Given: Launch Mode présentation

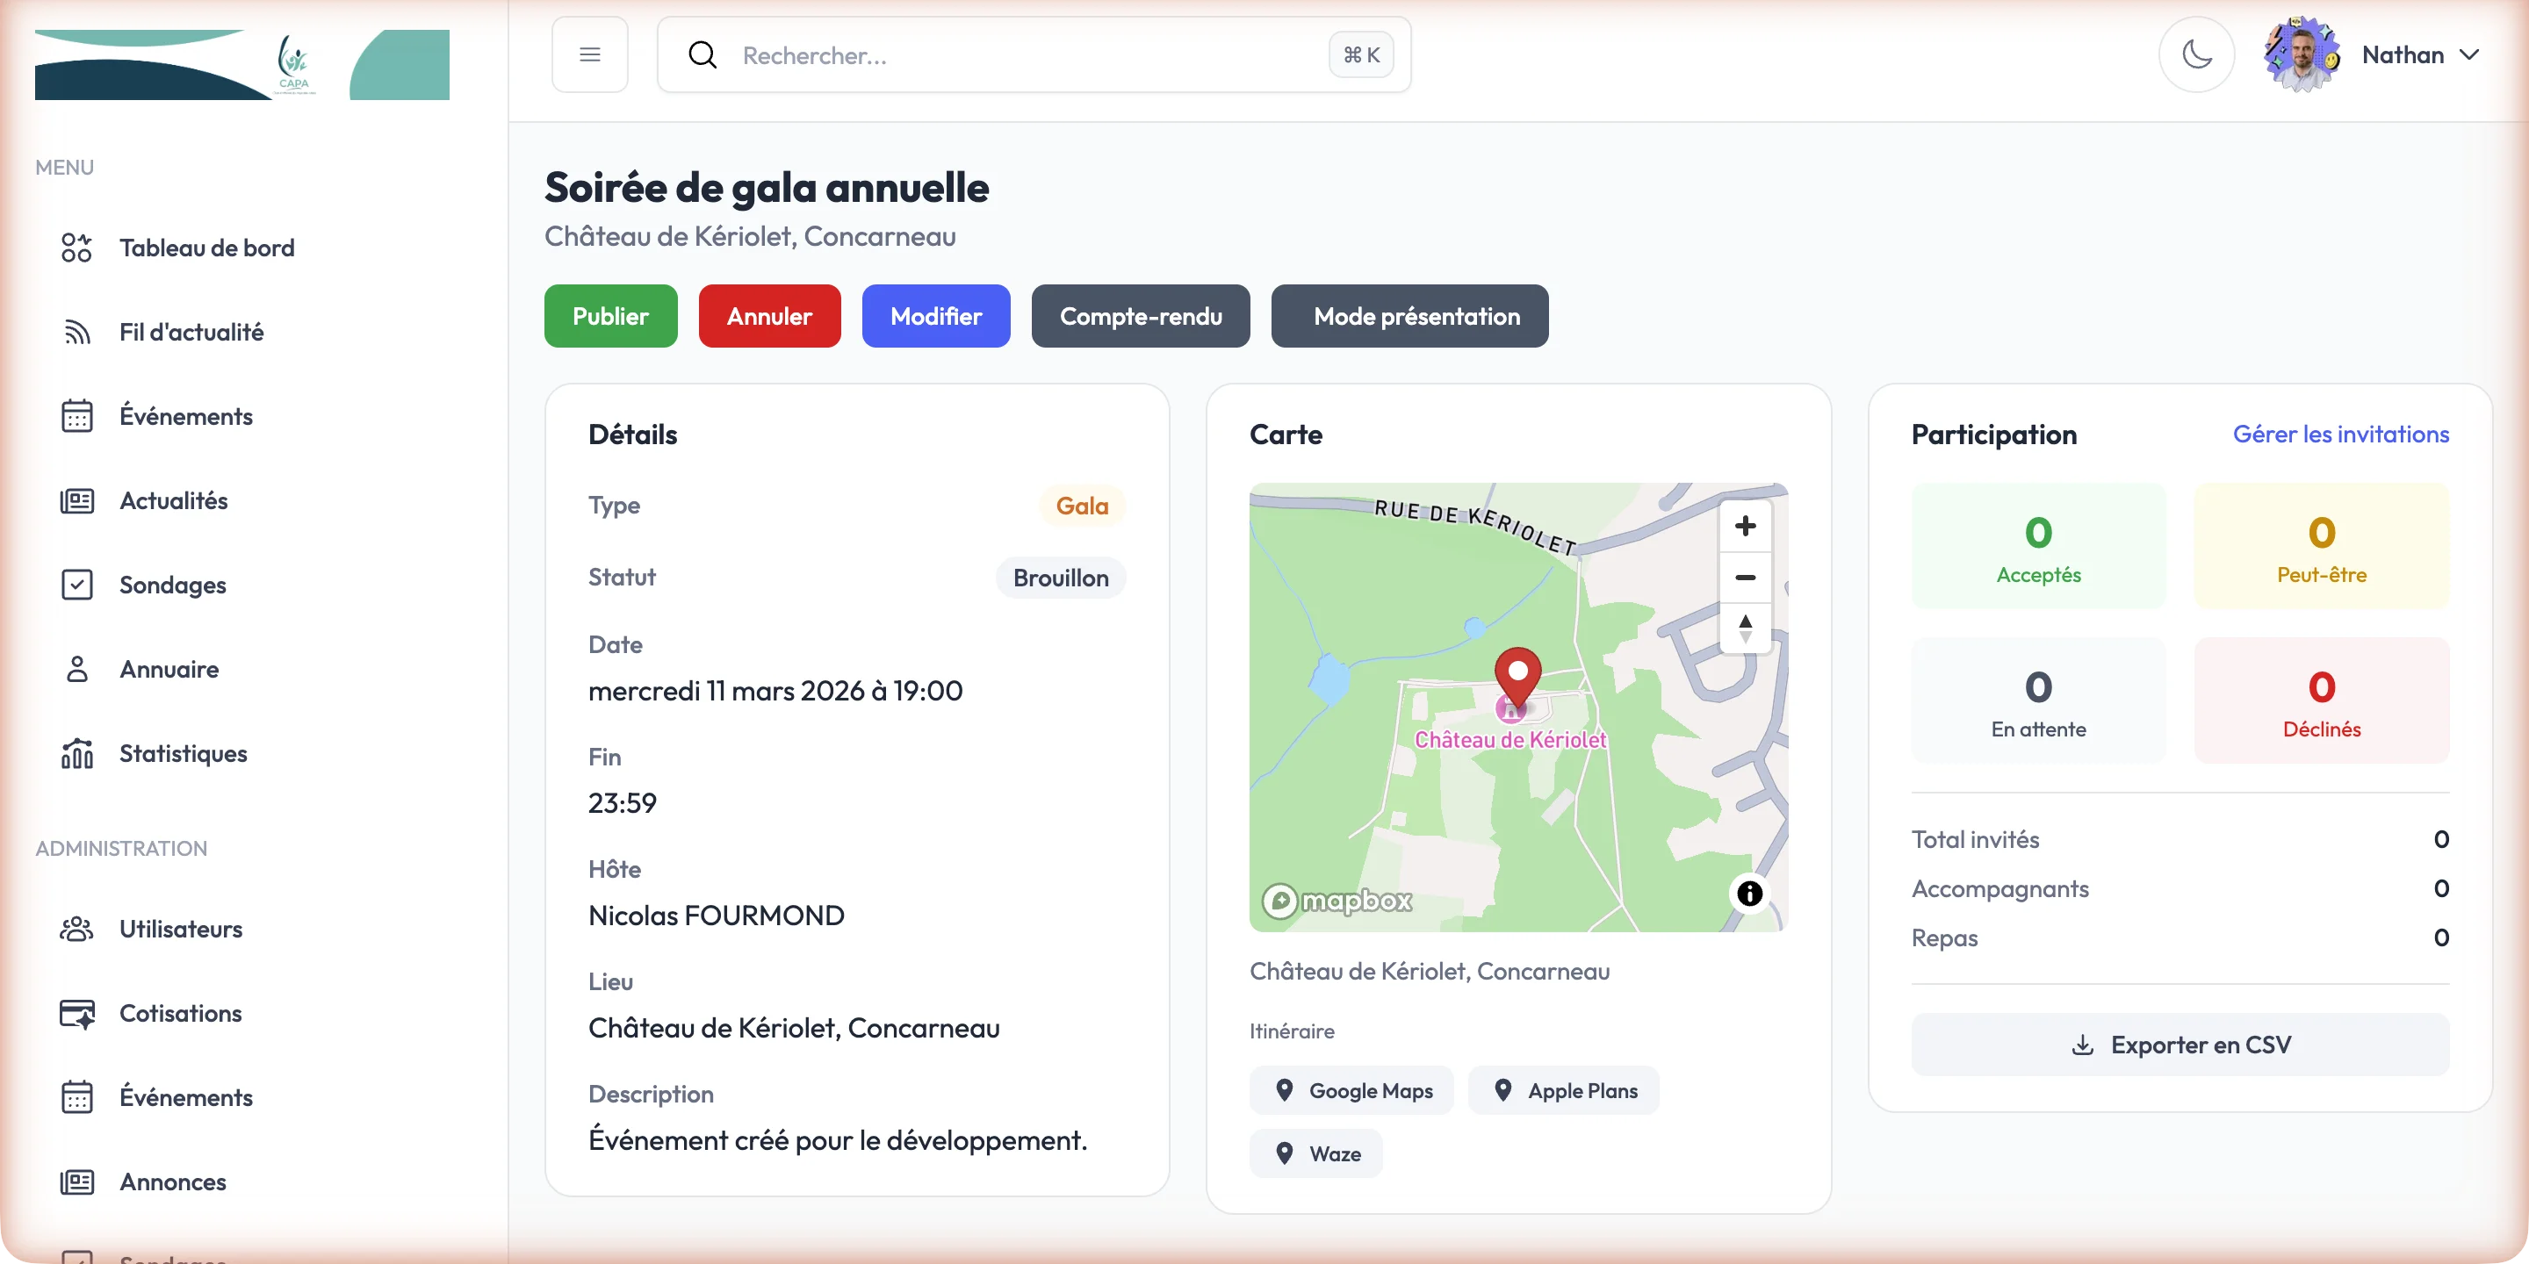Looking at the screenshot, I should 1409,316.
